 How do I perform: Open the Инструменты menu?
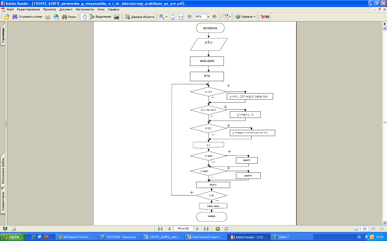[85, 9]
